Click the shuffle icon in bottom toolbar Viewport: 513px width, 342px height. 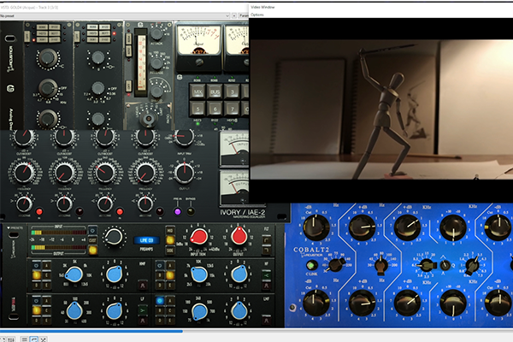click(44, 339)
